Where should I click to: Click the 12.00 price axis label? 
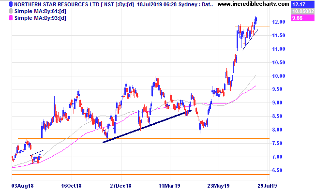click(278, 22)
